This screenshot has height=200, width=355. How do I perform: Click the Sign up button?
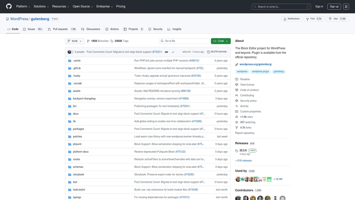[334, 6]
